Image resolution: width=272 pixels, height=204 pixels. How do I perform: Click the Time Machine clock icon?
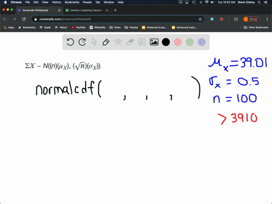click(194, 2)
